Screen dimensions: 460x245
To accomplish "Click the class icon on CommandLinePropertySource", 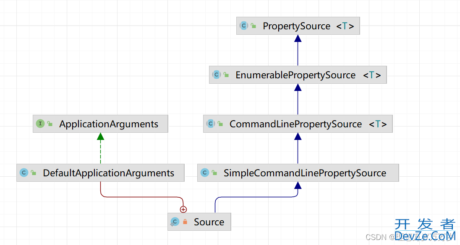I will 210,124.
